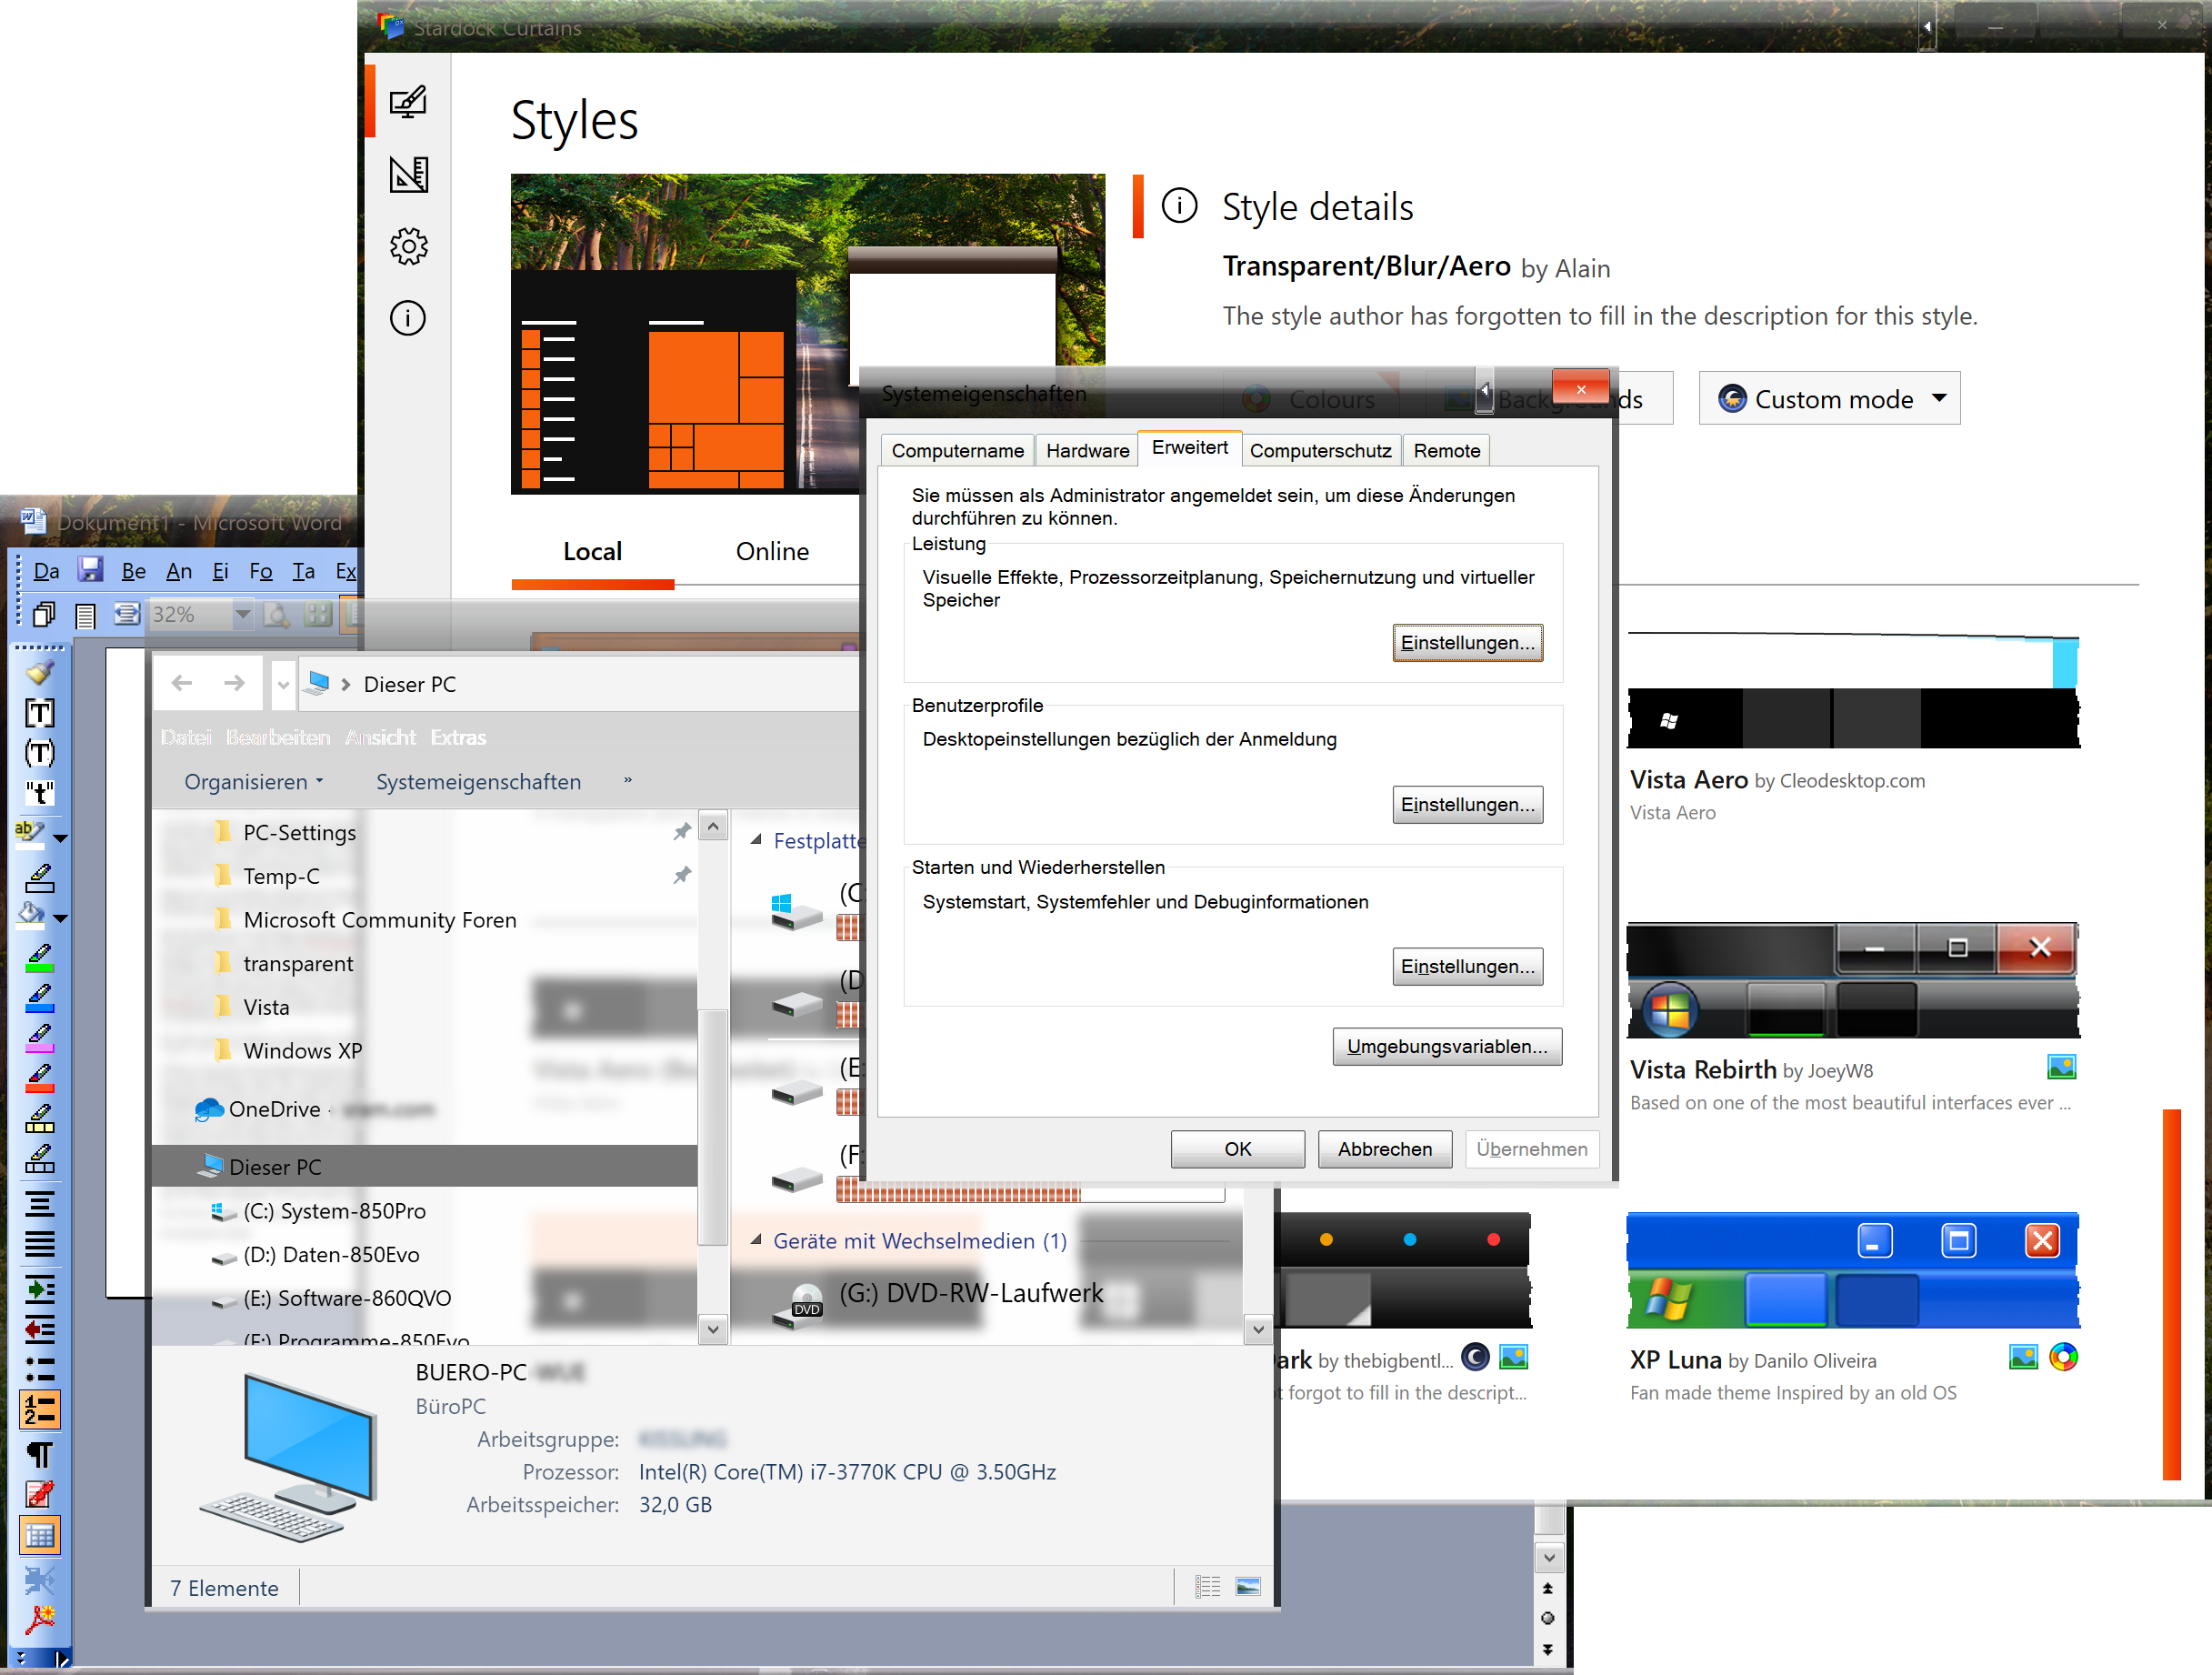Click Einstellungen under Benutzerprofile
2212x1675 pixels.
[x=1467, y=804]
